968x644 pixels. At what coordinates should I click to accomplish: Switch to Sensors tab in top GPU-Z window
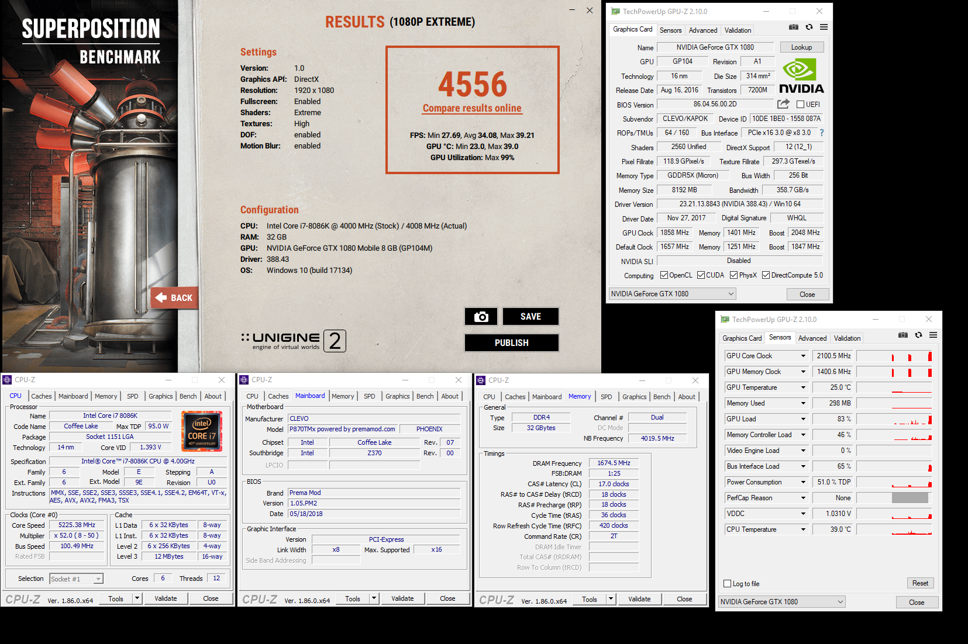pos(670,30)
